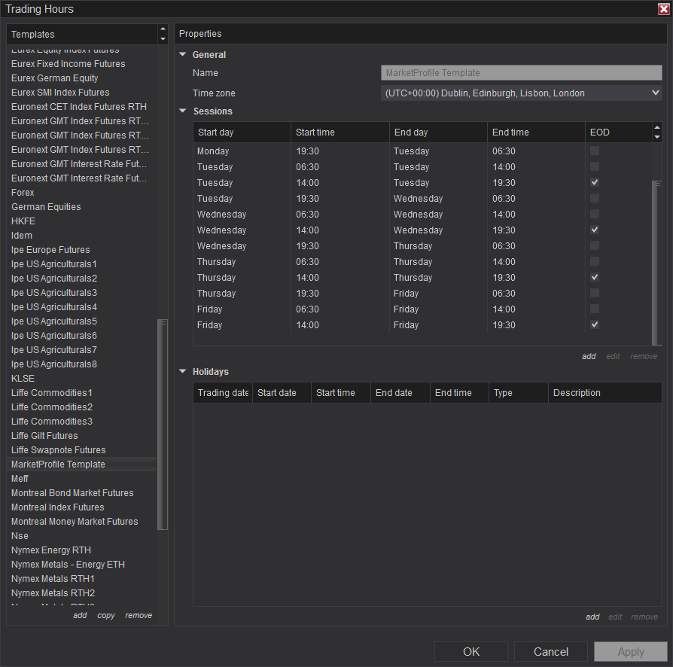Click add link under Templates list
673x667 pixels.
click(80, 616)
